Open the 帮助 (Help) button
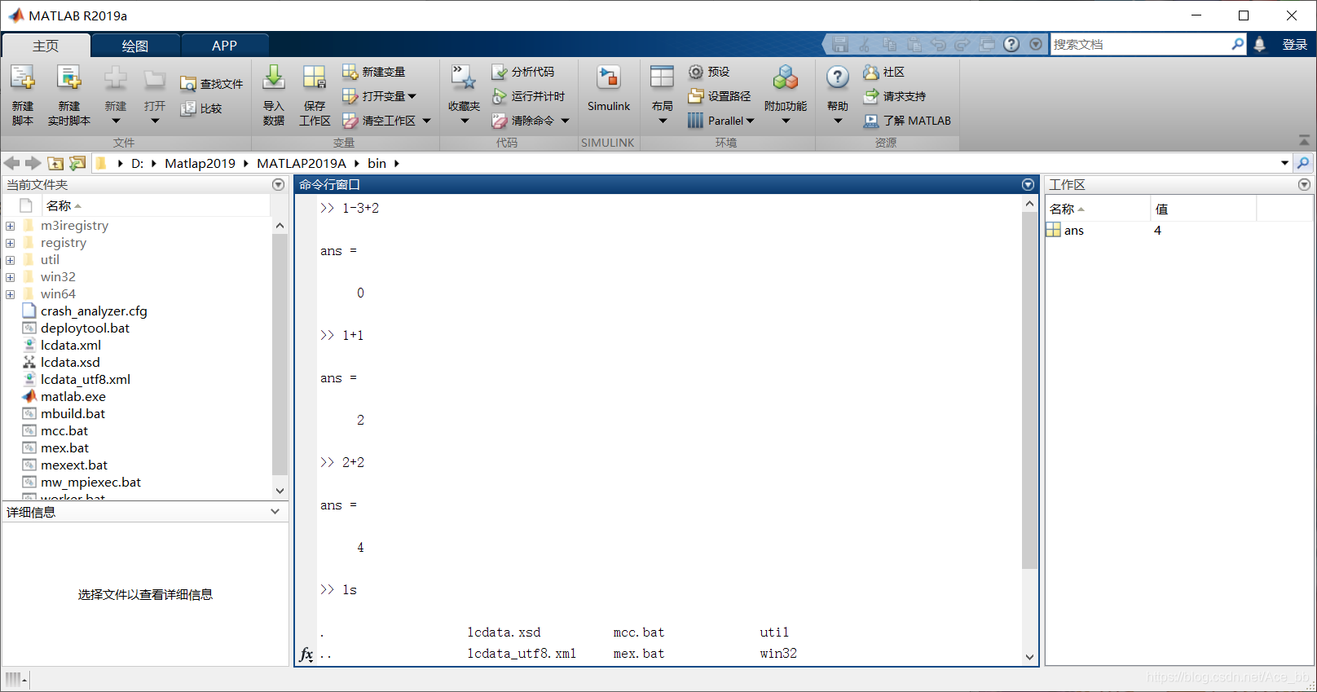 [838, 95]
